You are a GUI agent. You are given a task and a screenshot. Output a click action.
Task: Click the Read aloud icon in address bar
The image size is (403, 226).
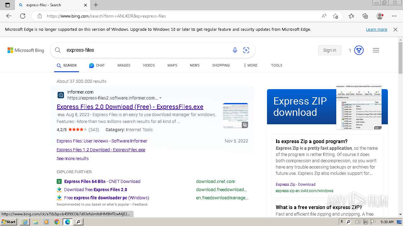(324, 16)
